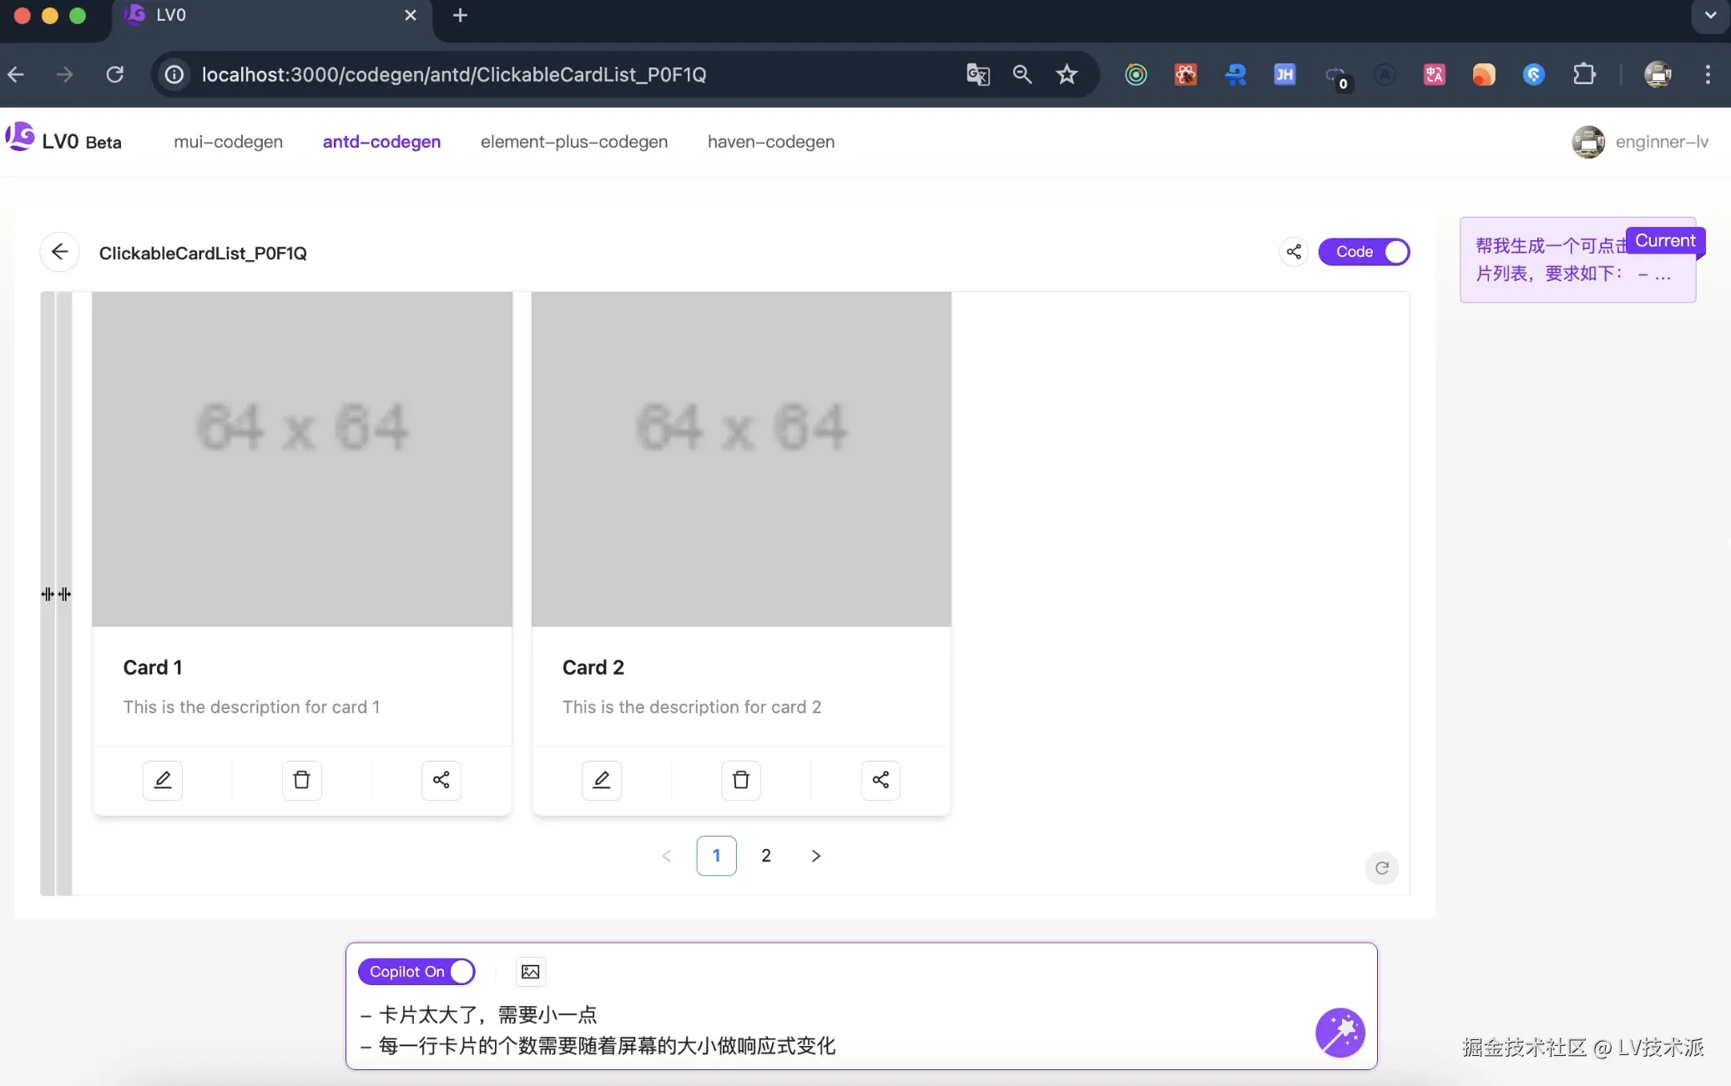Click the edit icon on Card 1
The height and width of the screenshot is (1086, 1731).
163,780
